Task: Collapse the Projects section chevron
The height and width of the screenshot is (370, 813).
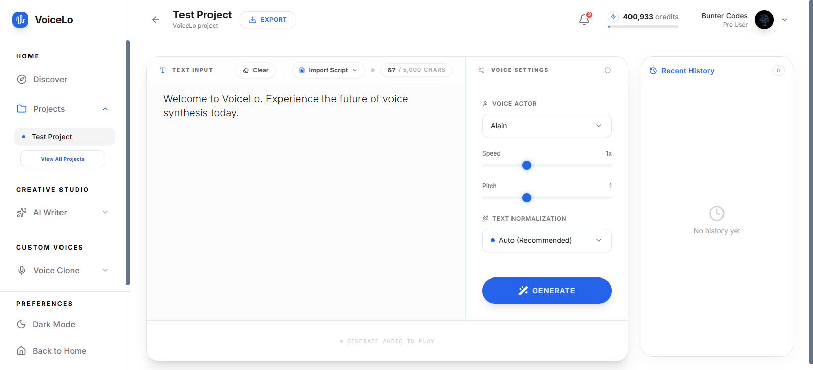Action: pos(105,109)
